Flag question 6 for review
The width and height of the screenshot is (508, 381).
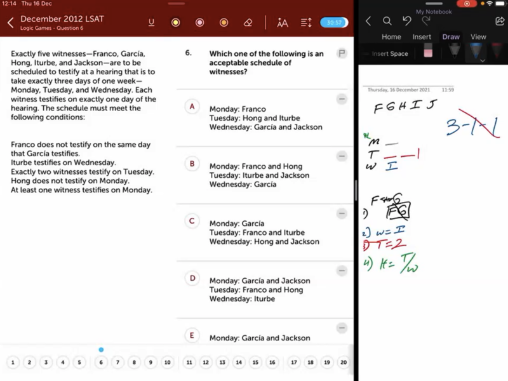(x=342, y=54)
